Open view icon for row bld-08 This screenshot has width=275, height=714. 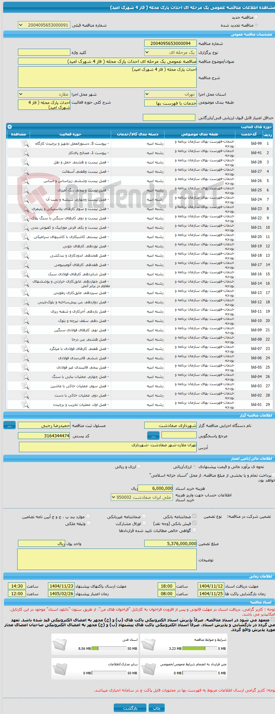click(25, 339)
